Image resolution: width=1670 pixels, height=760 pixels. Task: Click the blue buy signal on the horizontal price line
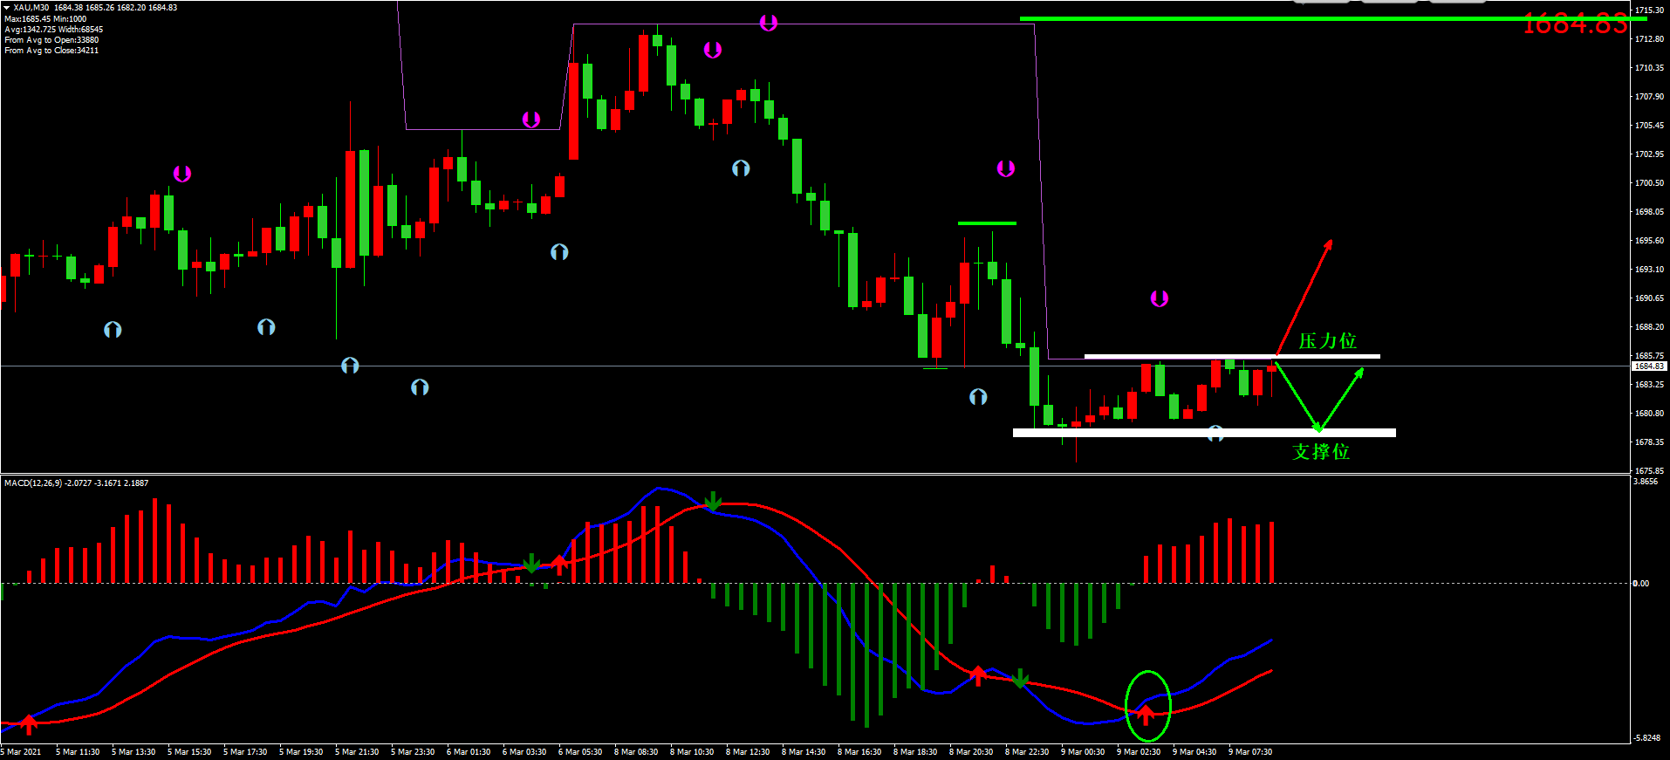point(350,365)
